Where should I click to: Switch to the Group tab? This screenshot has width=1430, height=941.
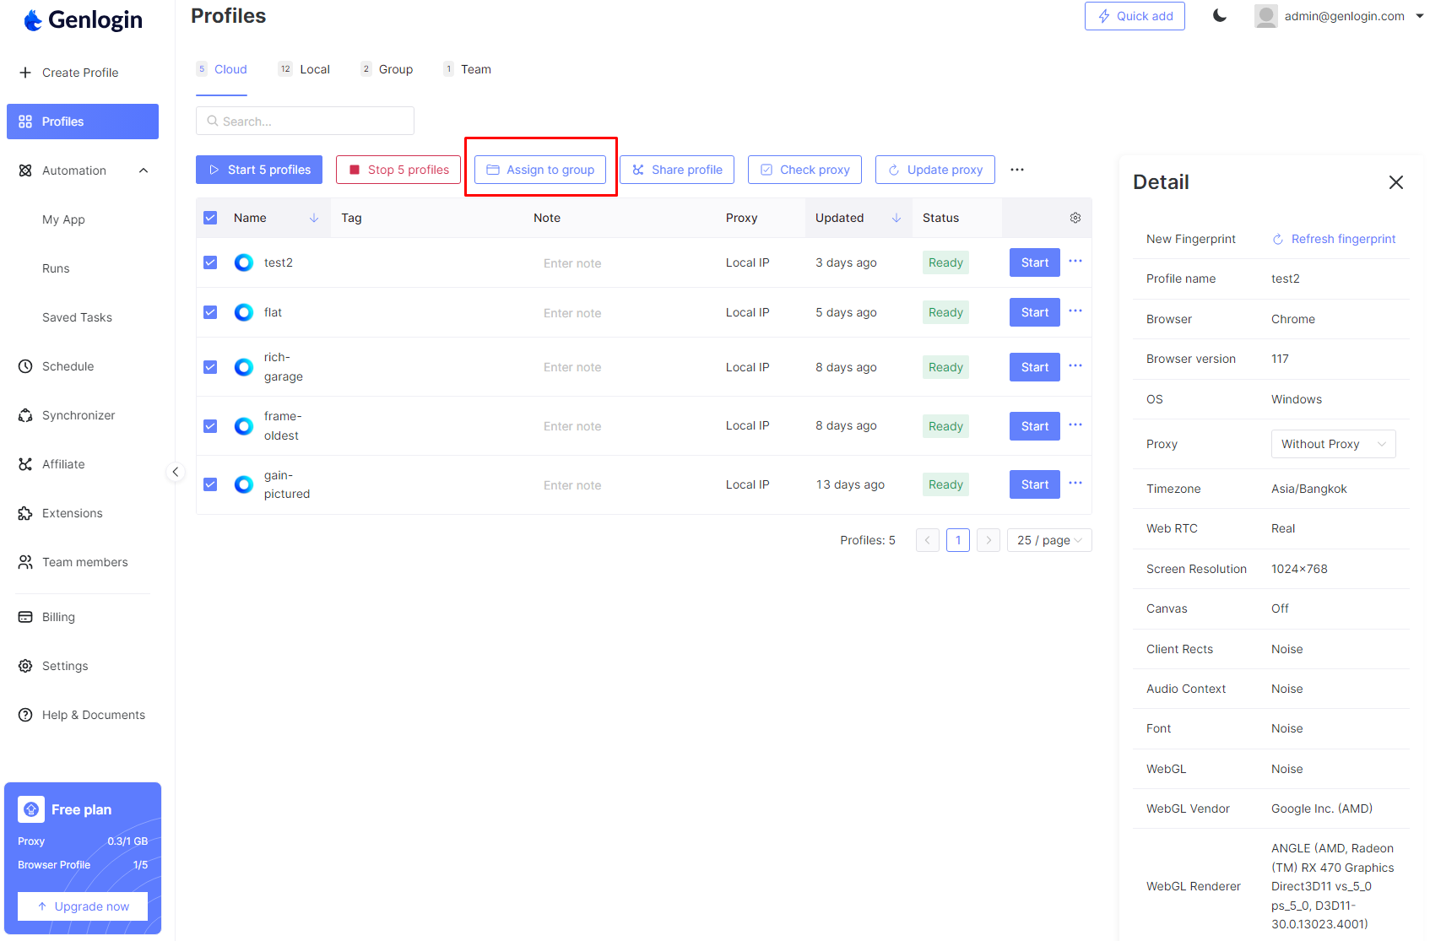tap(395, 69)
